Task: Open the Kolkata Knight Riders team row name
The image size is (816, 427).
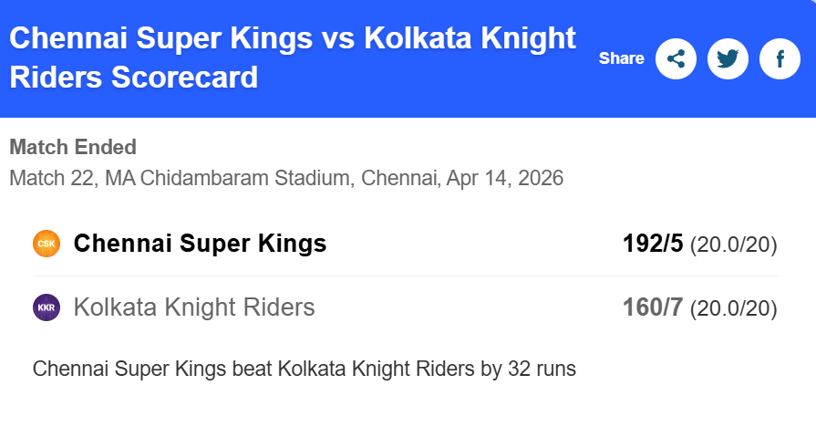Action: [x=194, y=307]
